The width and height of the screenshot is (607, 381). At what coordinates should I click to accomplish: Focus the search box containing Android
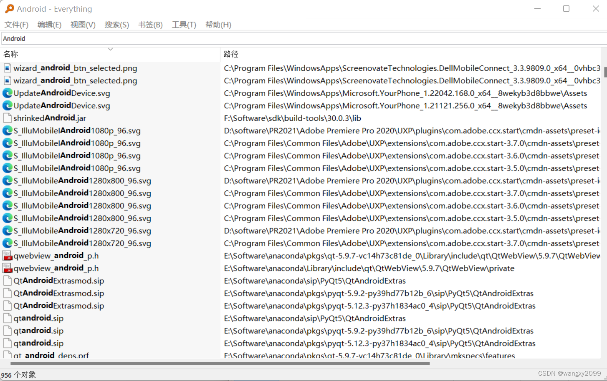(x=304, y=38)
